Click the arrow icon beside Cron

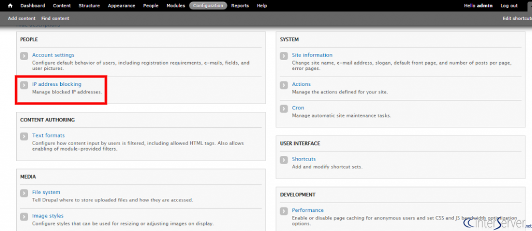[x=284, y=109]
